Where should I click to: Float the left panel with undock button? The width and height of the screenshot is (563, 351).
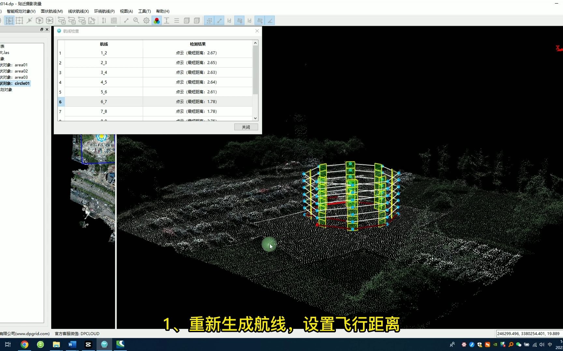click(42, 30)
